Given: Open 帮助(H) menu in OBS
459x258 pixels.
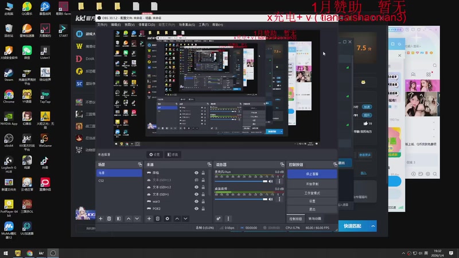Looking at the screenshot, I should pyautogui.click(x=217, y=25).
